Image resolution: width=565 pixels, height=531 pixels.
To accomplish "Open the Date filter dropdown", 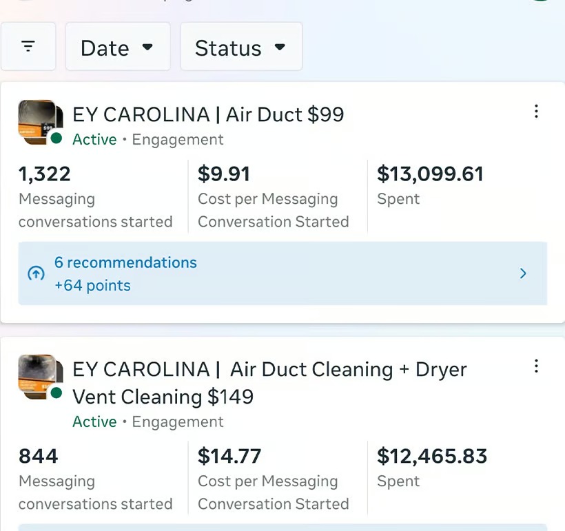I will coord(117,48).
